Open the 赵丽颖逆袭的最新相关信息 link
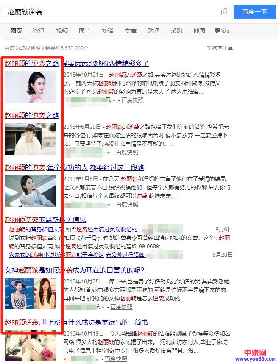 [45, 220]
